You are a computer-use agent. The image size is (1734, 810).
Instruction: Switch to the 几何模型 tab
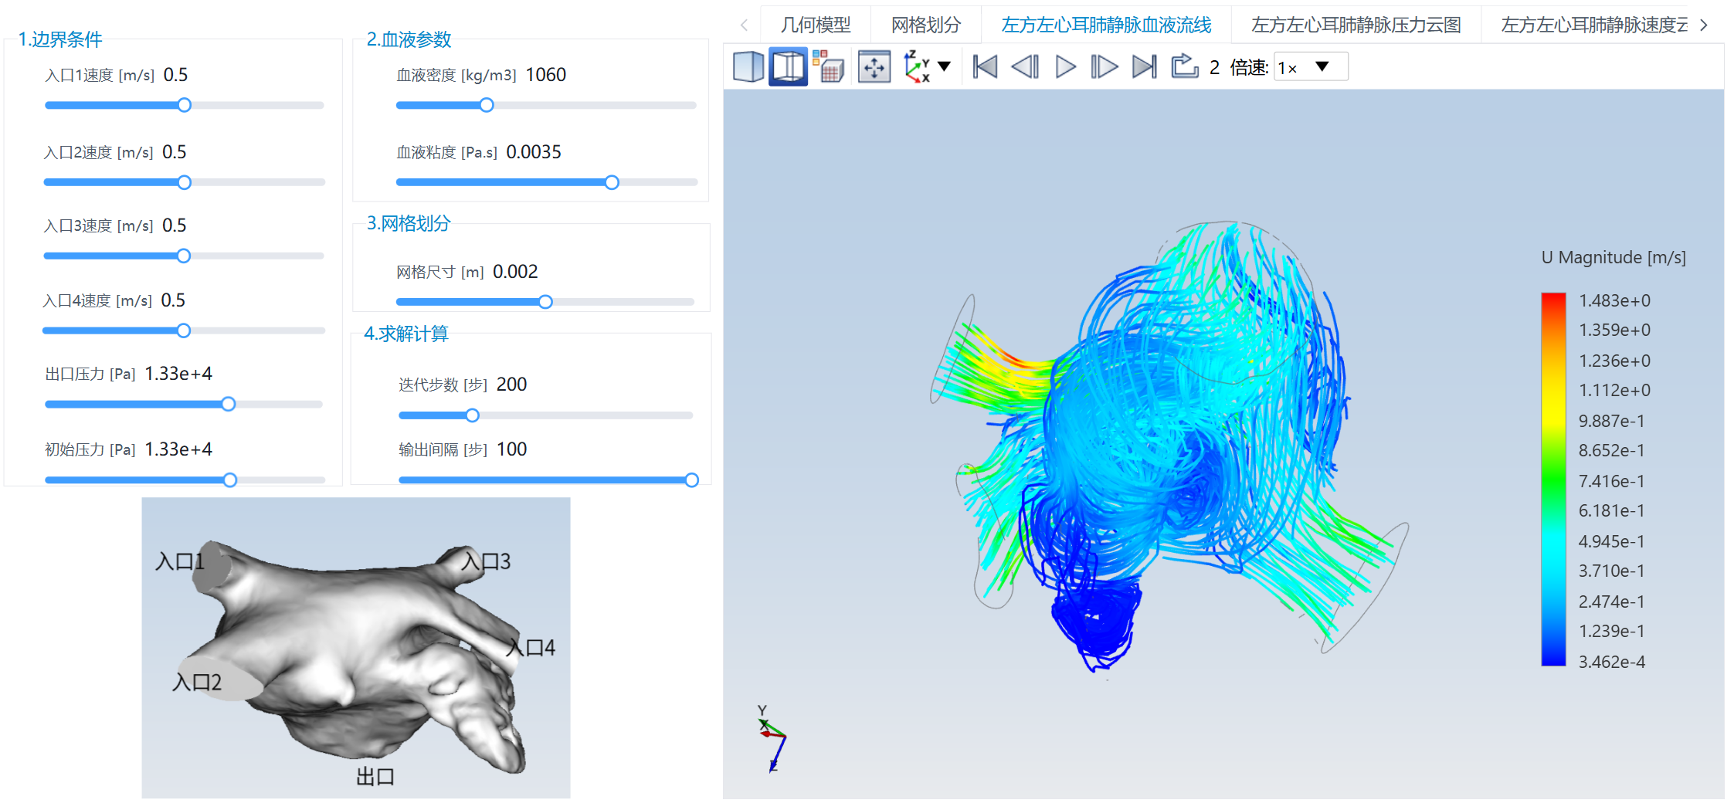pos(816,25)
